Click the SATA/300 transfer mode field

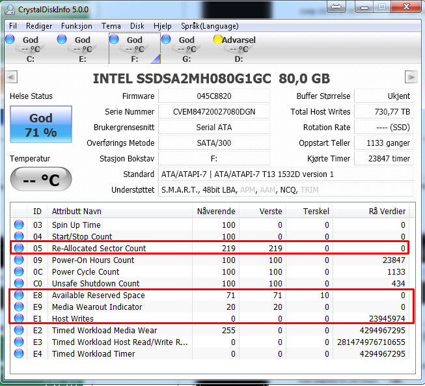click(214, 143)
